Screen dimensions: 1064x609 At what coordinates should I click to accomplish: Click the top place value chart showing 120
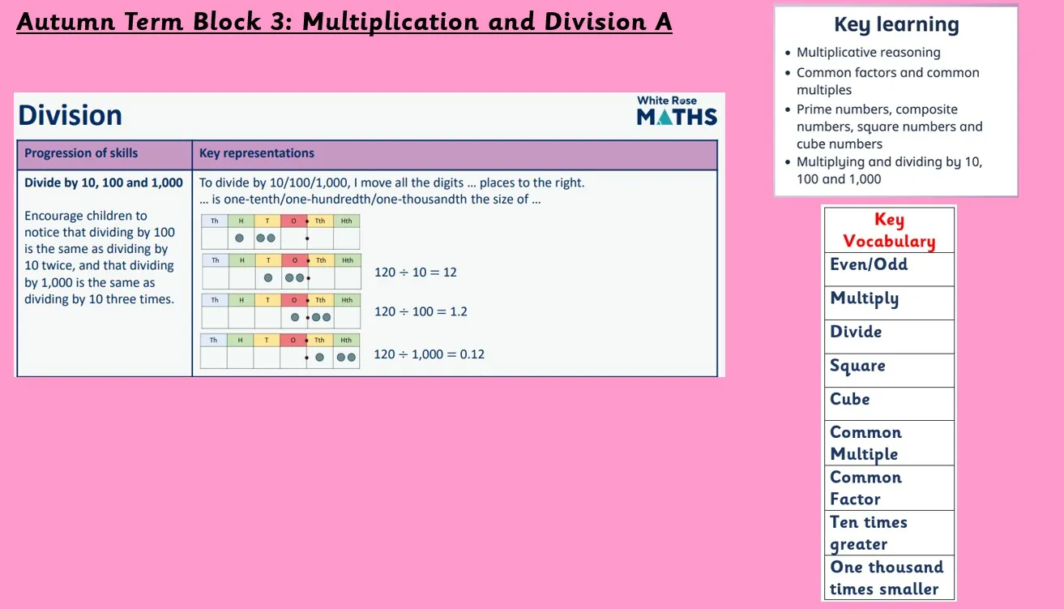pyautogui.click(x=280, y=231)
